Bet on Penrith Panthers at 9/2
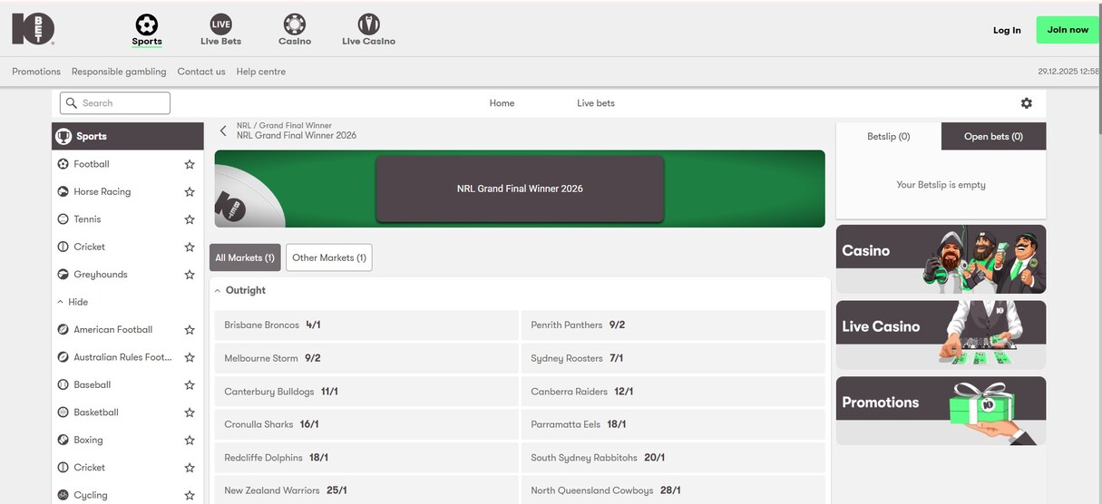1102x504 pixels. [673, 325]
